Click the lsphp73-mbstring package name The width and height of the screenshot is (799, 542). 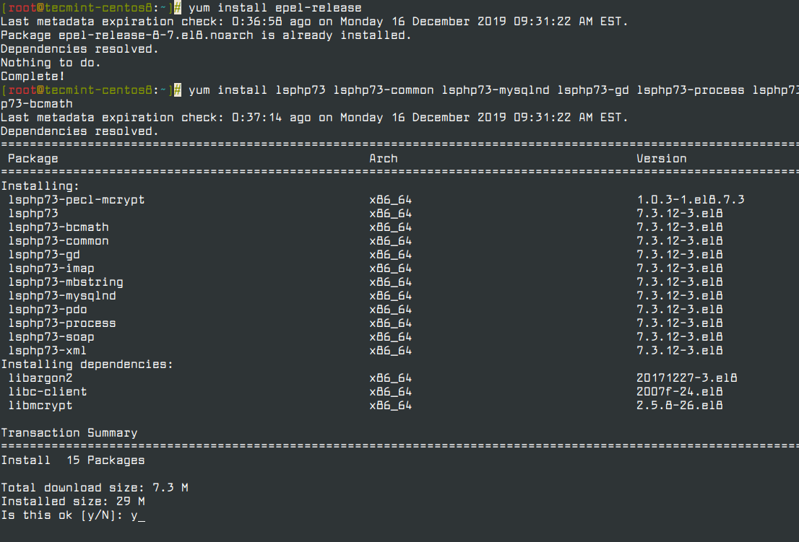point(66,282)
